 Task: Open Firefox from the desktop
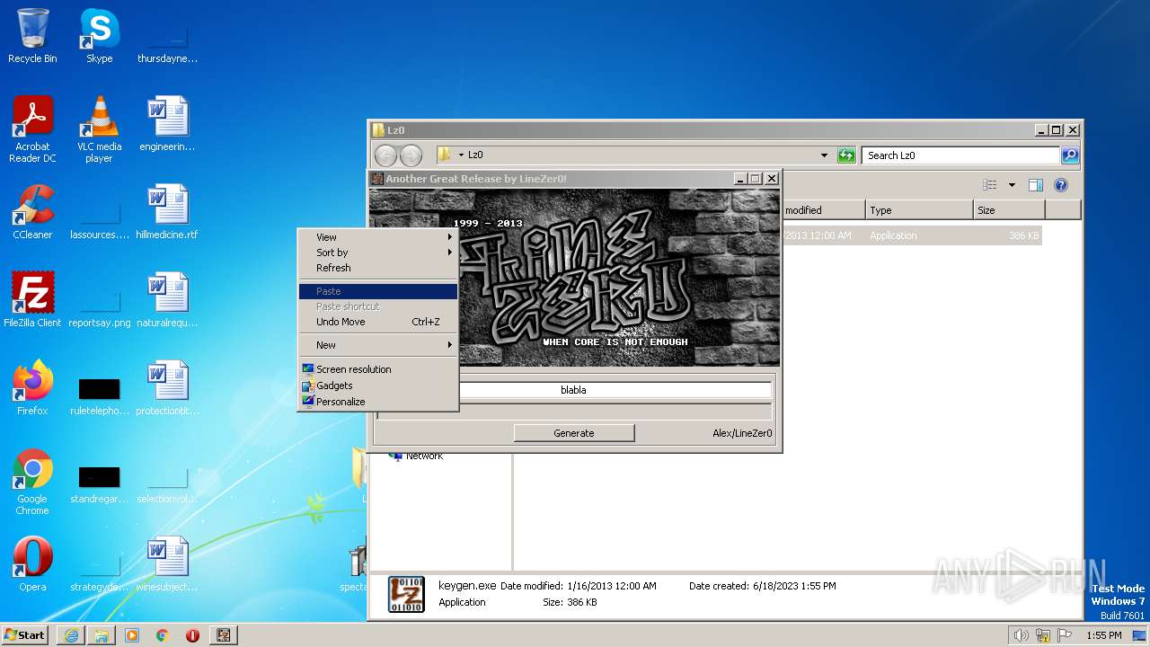point(32,388)
